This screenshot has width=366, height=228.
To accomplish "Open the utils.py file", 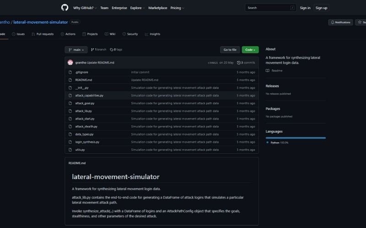I will (80, 150).
